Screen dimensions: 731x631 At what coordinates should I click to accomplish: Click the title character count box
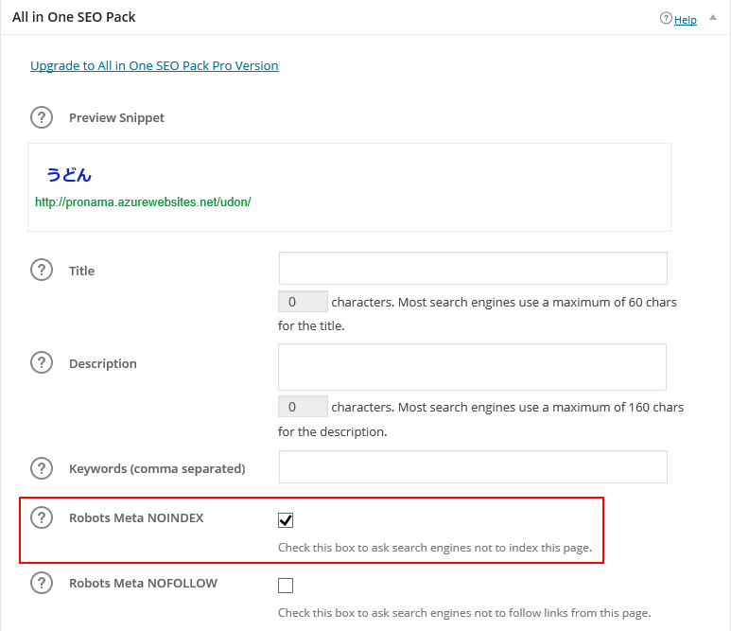303,302
